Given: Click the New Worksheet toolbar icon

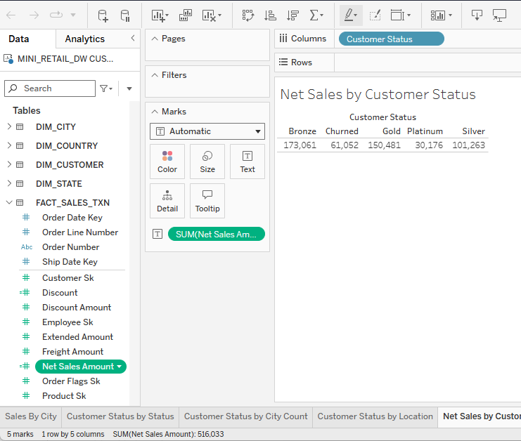Looking at the screenshot, I should coord(159,15).
